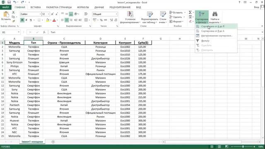
Task: Toggle bottom vertical alignment
Action: point(71,14)
